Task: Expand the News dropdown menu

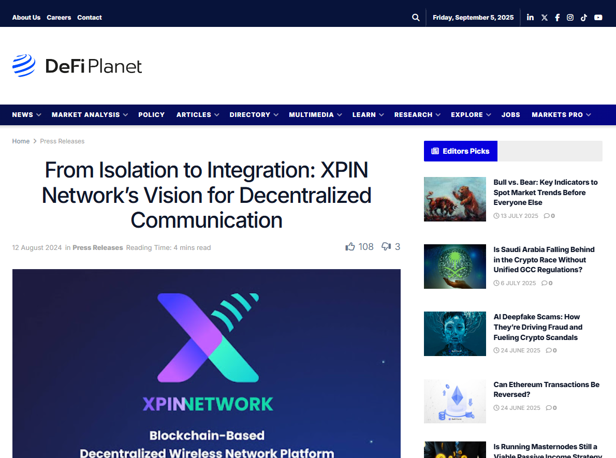Action: pyautogui.click(x=26, y=115)
